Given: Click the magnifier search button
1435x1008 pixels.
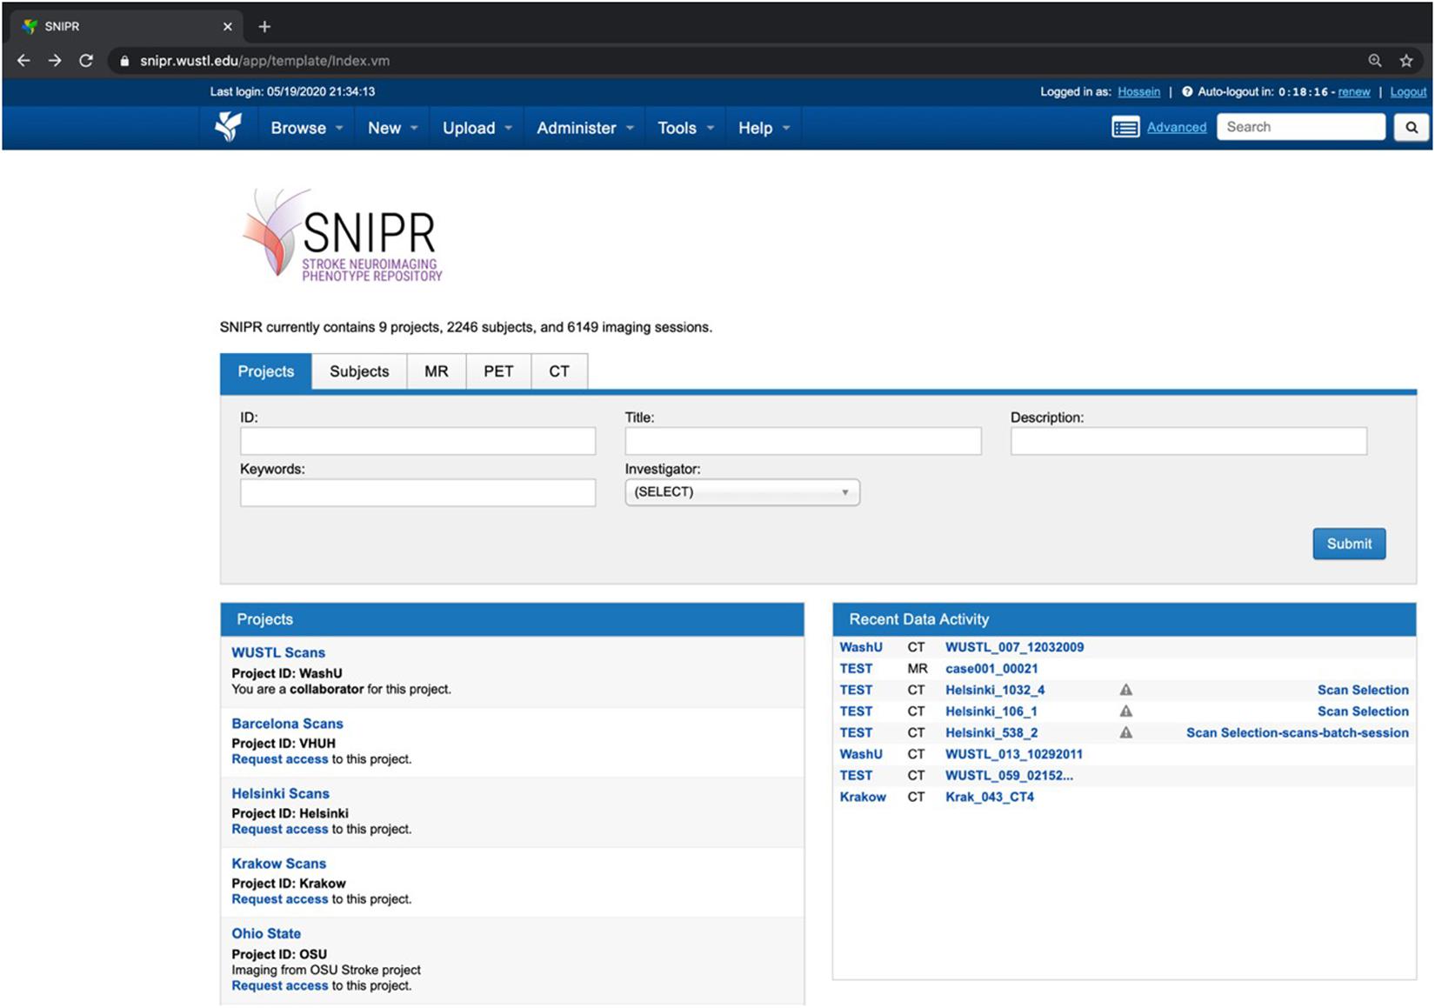Looking at the screenshot, I should click(1412, 127).
